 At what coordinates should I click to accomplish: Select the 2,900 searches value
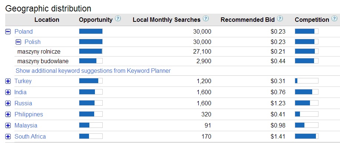(x=204, y=61)
